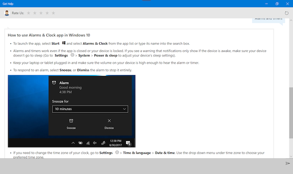Screen dimensions: 293x174
Task: Rate two stars in Rate Us
Action: (x=35, y=13)
